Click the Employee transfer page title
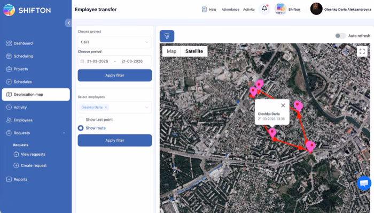The image size is (374, 213). 96,10
